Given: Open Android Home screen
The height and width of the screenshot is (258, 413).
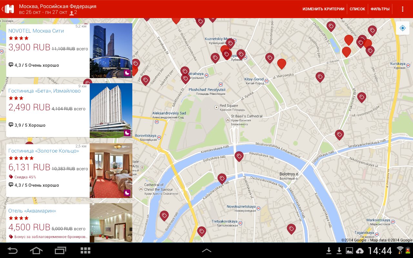Looking at the screenshot, I should [x=36, y=251].
